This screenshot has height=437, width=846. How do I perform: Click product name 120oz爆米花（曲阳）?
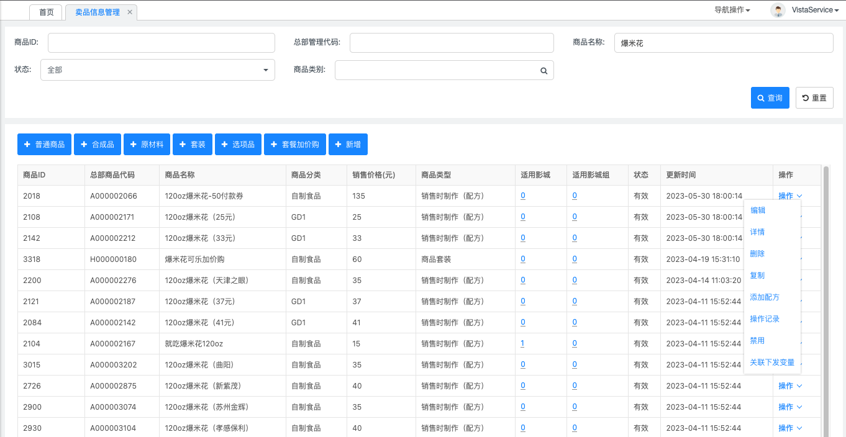202,365
